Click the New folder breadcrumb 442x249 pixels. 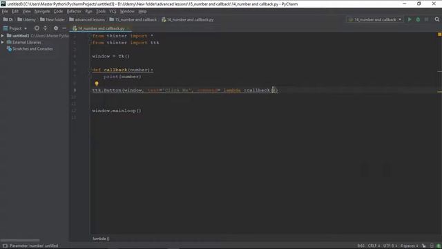coord(52,19)
